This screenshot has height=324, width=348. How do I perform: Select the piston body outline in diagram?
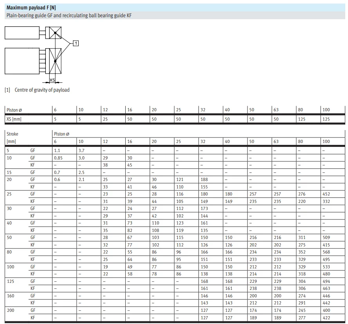coord(22,61)
